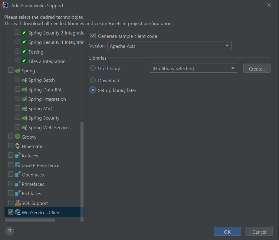Check the Spring MVC checkbox
The image size is (279, 240).
(17, 108)
